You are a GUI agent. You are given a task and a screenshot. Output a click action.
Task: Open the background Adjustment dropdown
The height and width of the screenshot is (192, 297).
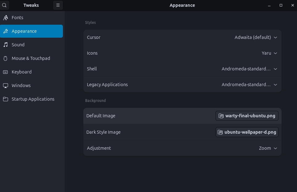pos(268,148)
